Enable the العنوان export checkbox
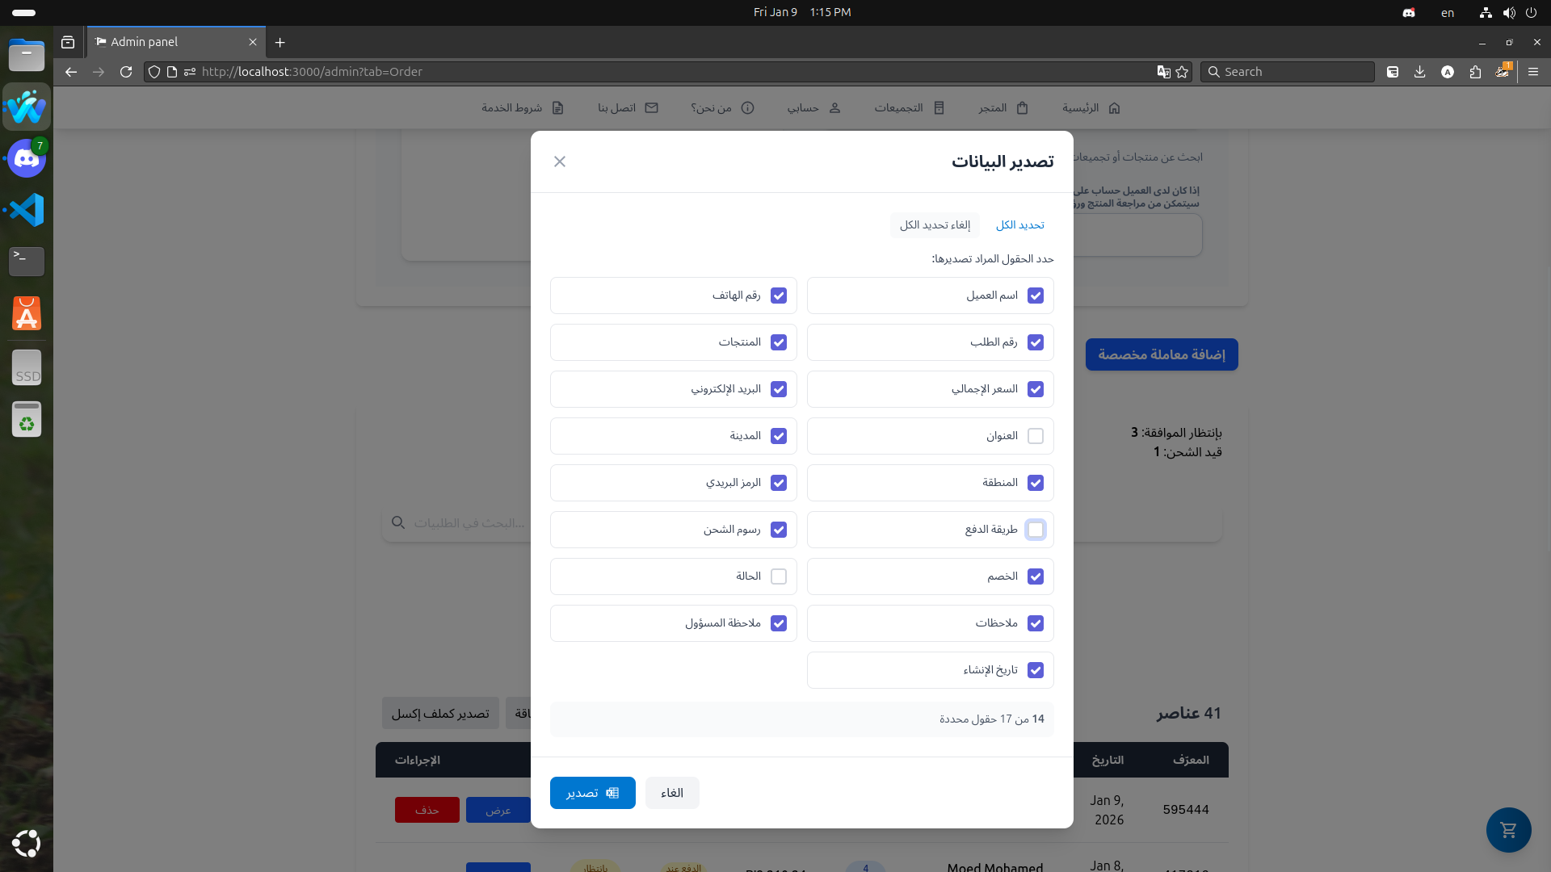This screenshot has height=872, width=1551. (1036, 436)
